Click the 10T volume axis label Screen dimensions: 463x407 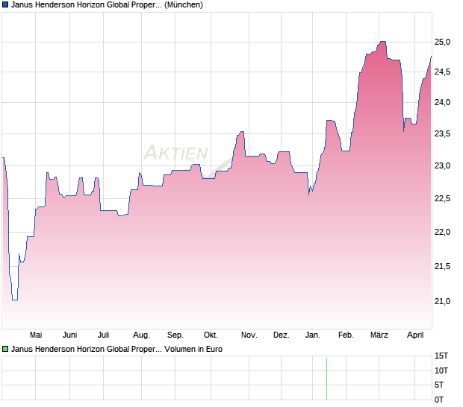(441, 370)
